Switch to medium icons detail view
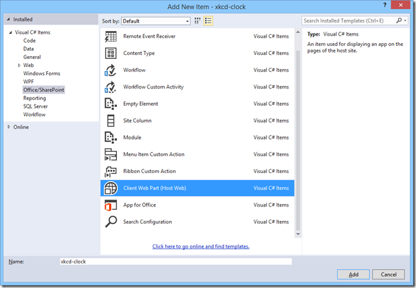The width and height of the screenshot is (416, 288). pos(209,21)
